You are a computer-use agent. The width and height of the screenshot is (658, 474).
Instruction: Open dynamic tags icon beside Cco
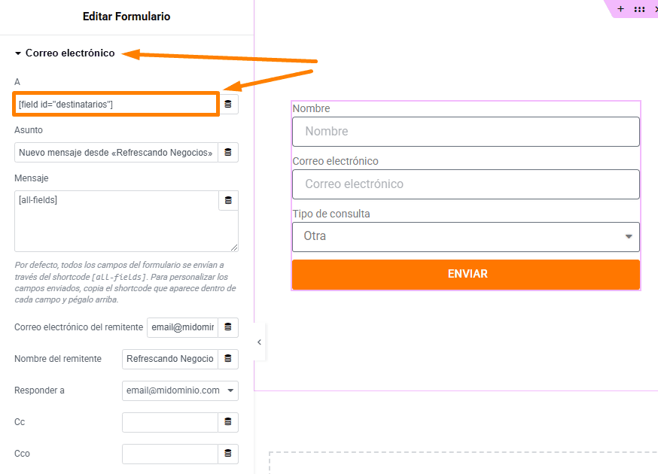click(x=228, y=454)
